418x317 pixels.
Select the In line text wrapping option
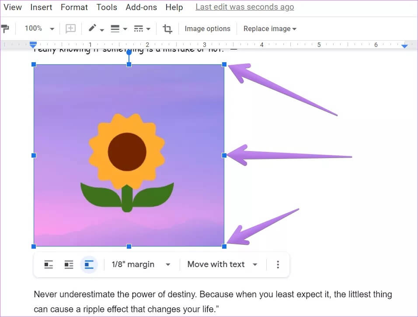coord(49,264)
